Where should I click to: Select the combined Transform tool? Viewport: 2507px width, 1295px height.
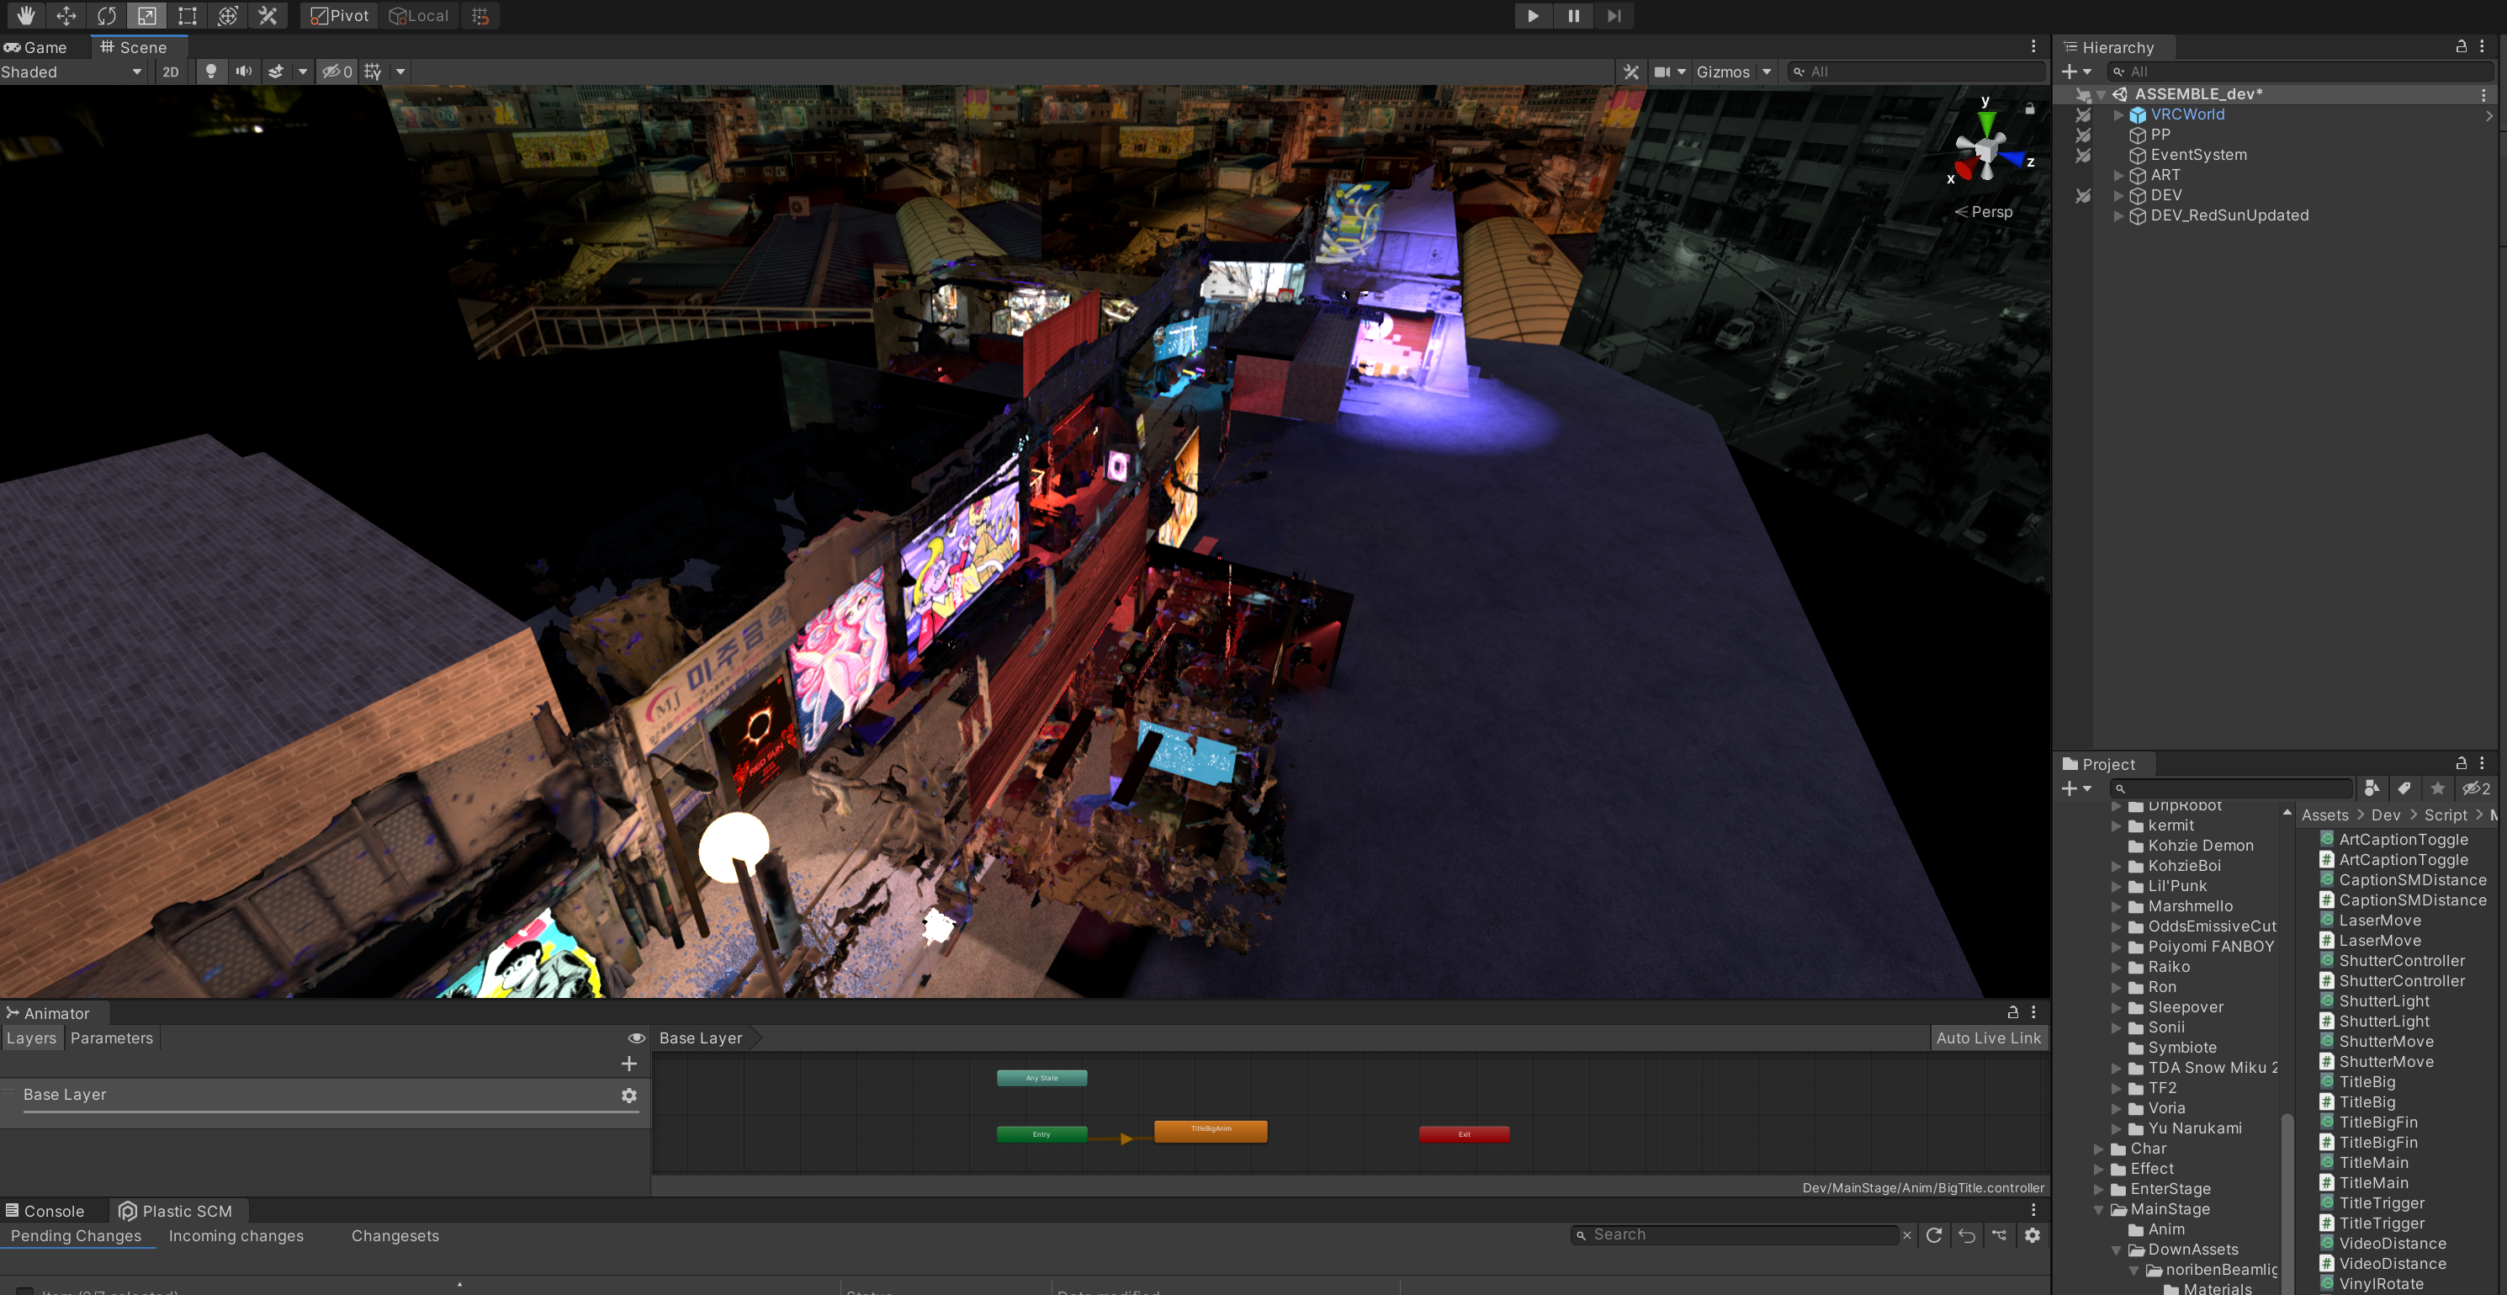coord(228,16)
